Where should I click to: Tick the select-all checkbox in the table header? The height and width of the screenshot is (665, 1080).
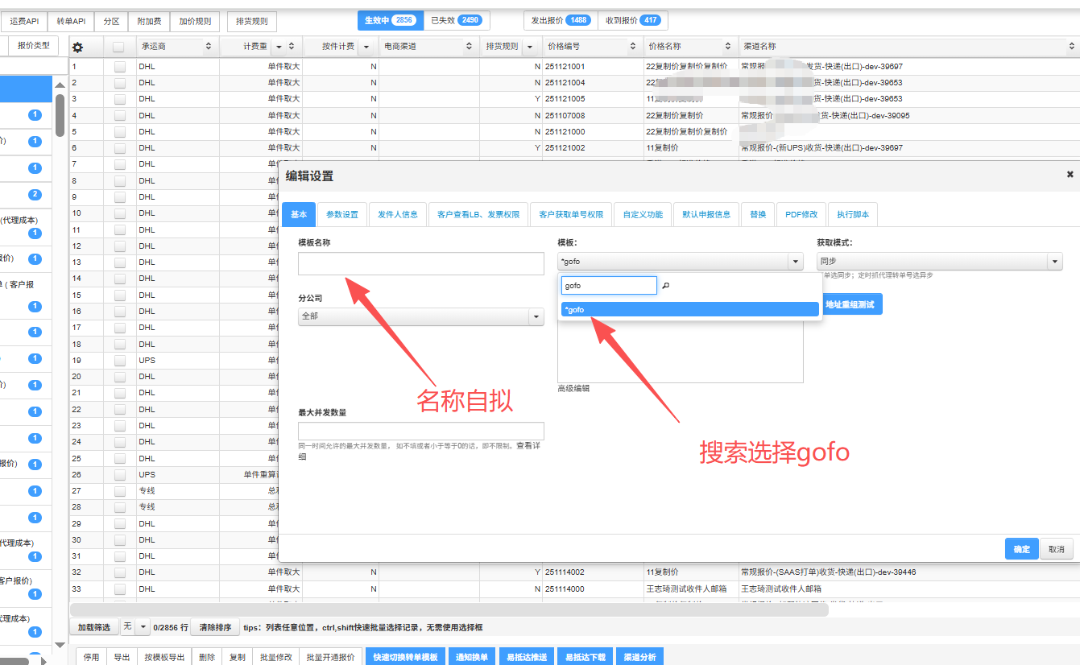coord(119,47)
